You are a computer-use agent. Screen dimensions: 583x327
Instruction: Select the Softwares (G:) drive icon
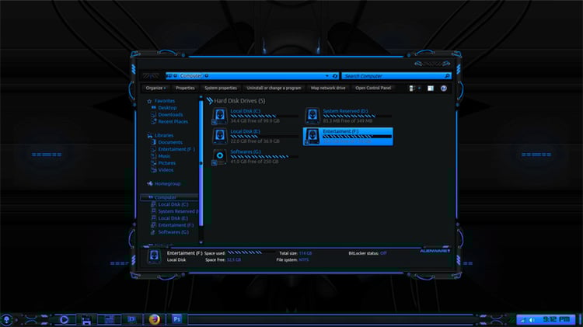pyautogui.click(x=220, y=156)
